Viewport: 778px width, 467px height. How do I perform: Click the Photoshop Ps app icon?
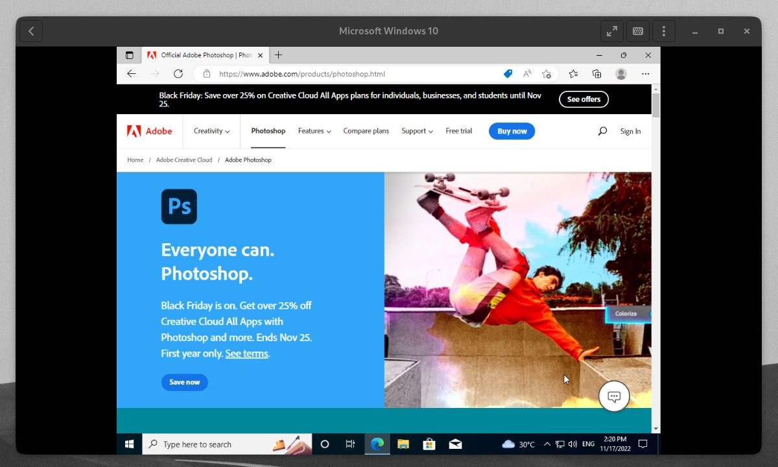click(x=179, y=207)
